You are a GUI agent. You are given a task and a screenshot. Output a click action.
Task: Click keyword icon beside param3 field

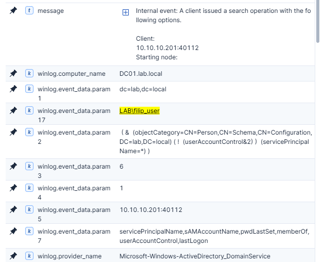(x=29, y=166)
